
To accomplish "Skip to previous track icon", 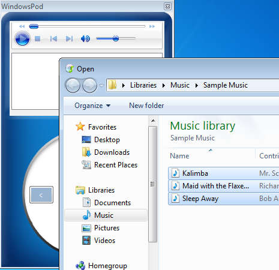I will point(53,38).
